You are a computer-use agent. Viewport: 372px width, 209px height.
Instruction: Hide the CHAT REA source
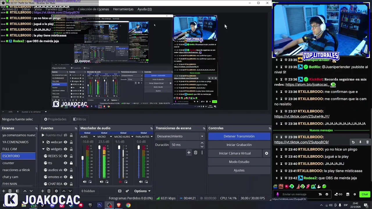(x=65, y=184)
